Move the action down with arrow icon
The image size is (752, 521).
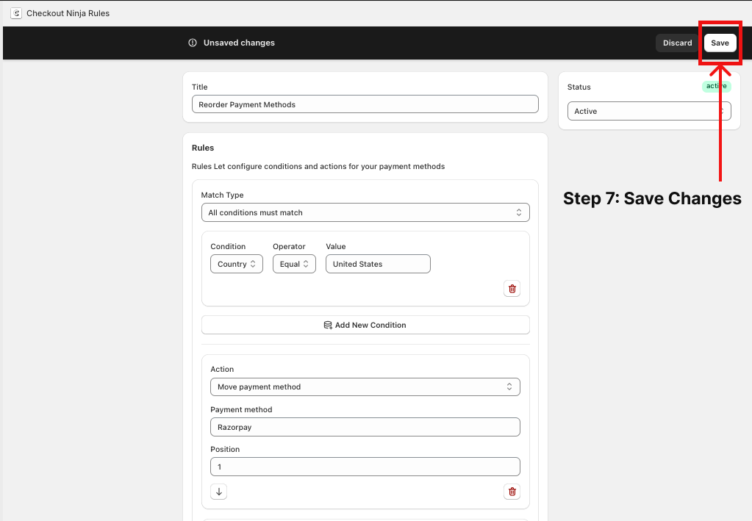[219, 492]
